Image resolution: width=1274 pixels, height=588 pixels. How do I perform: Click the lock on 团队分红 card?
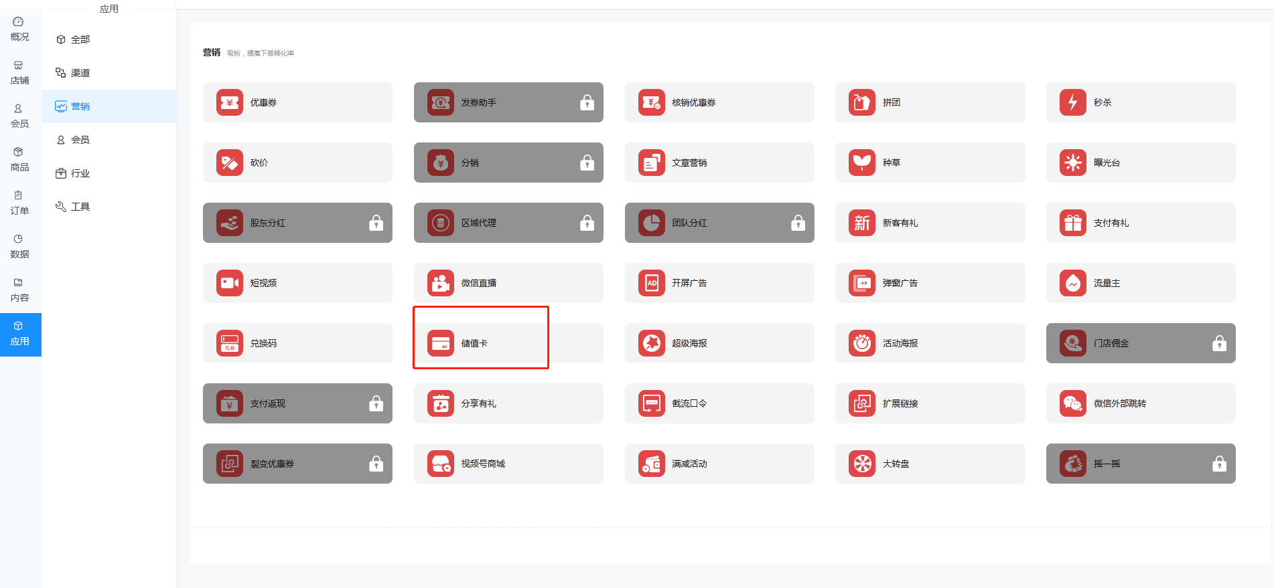[798, 223]
